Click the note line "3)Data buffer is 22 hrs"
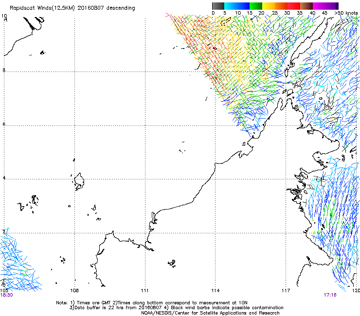This screenshot has height=316, width=360. (176, 308)
